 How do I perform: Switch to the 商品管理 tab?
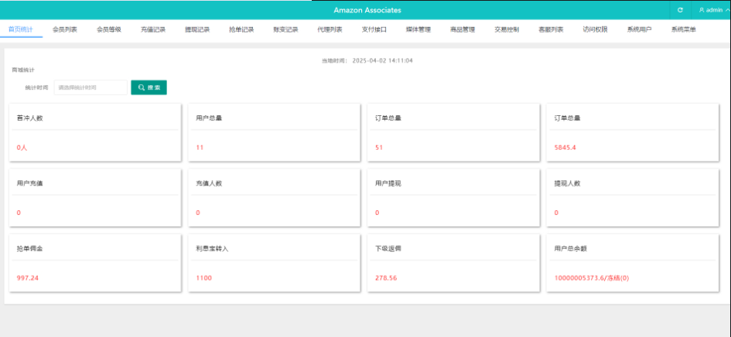463,29
